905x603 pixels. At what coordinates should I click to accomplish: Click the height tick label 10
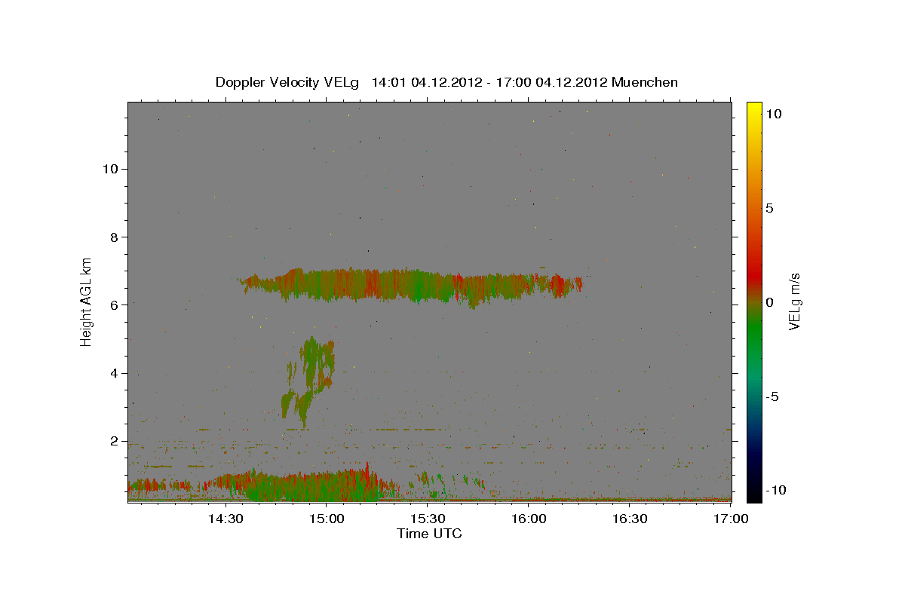click(x=109, y=169)
